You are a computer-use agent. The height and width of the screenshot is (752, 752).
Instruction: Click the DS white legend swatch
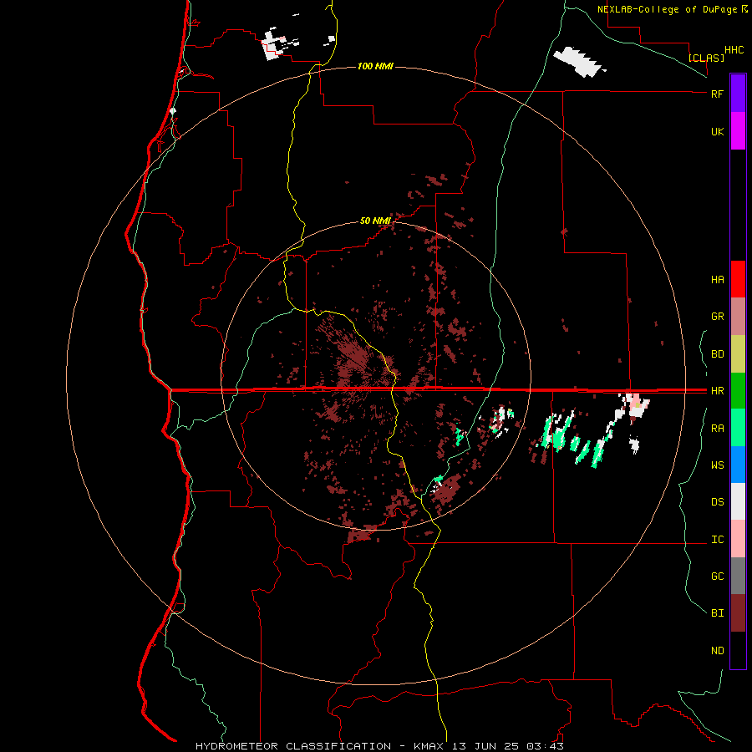pos(738,501)
